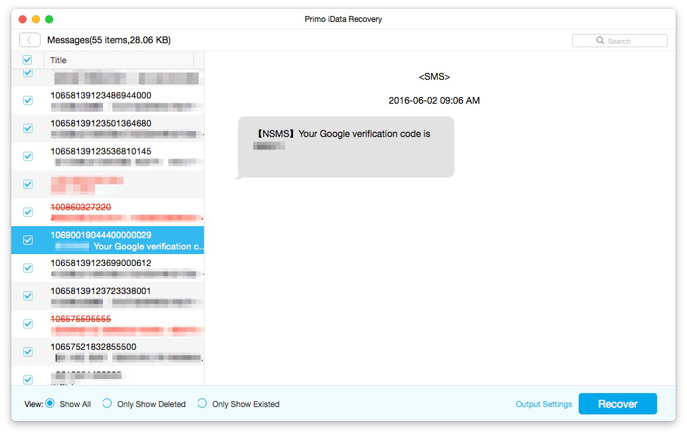Click the <SMS> label in preview
Image resolution: width=687 pixels, height=435 pixels.
[435, 76]
